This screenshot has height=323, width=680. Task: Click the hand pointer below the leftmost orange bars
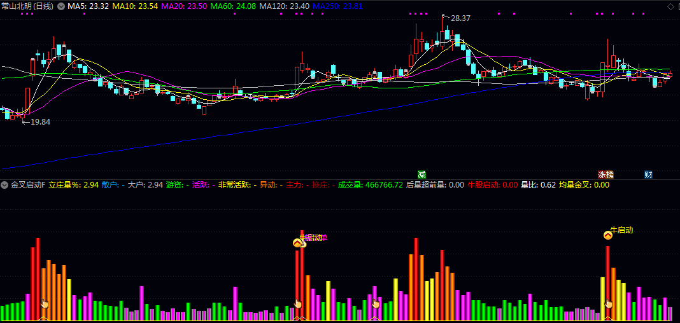pos(44,303)
